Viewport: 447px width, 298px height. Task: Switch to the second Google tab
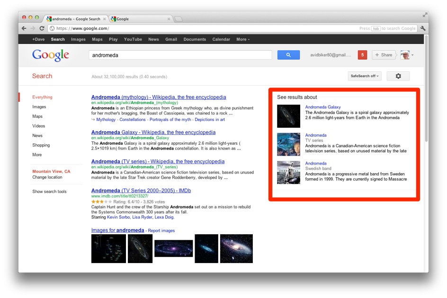pyautogui.click(x=140, y=19)
